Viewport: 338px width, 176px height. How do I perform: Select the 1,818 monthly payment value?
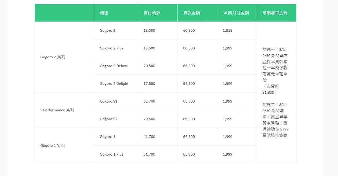point(228,31)
